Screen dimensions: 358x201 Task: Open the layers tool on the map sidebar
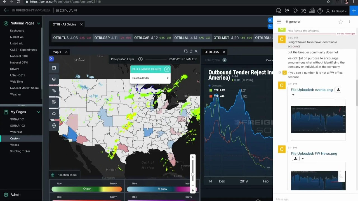(x=54, y=79)
